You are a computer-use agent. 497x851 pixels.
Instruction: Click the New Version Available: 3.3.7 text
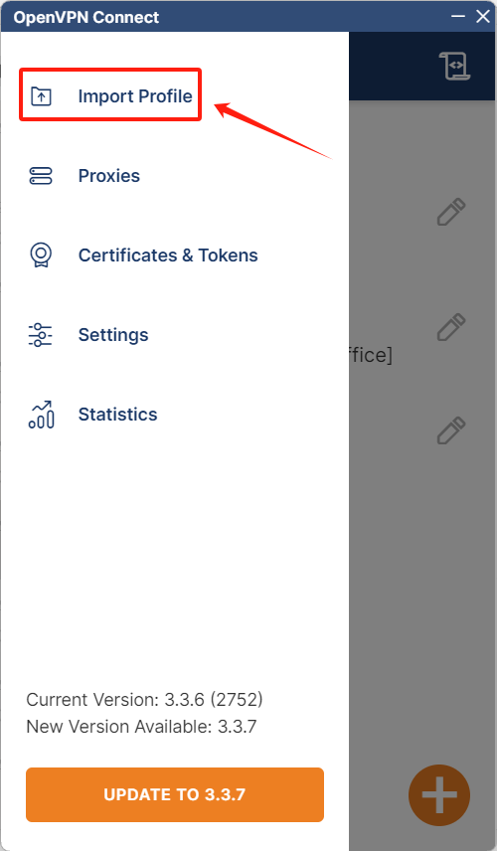(x=141, y=726)
